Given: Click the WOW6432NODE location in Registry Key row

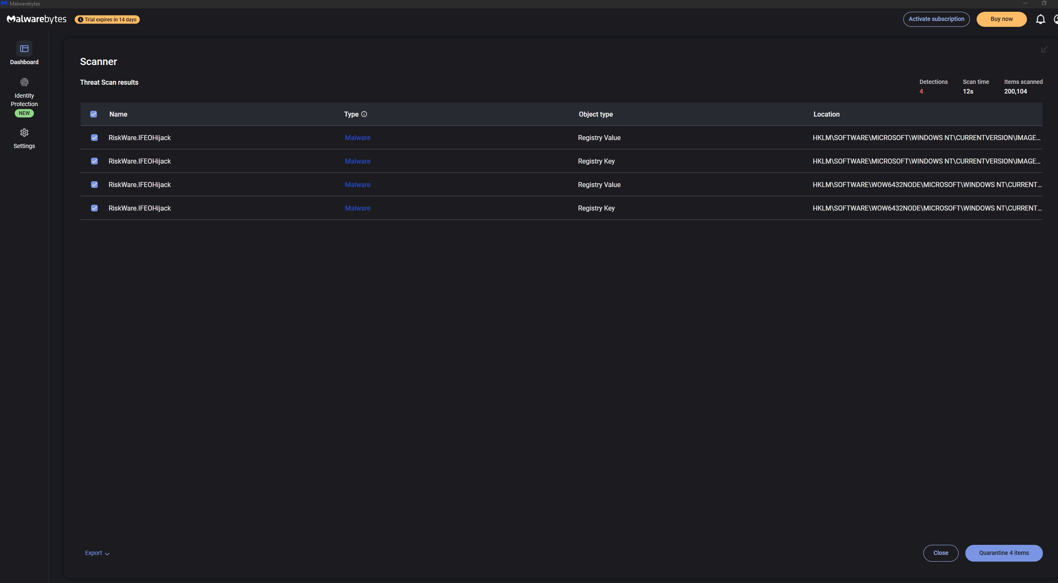Looking at the screenshot, I should click(x=927, y=208).
